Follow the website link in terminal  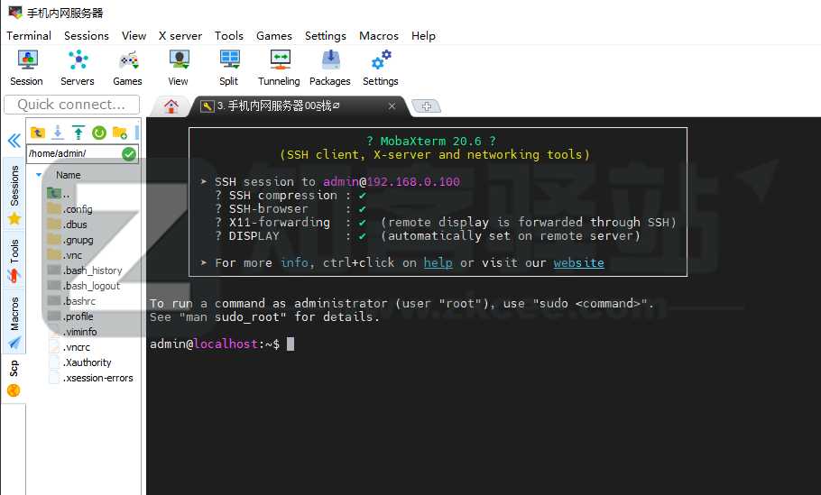[578, 262]
